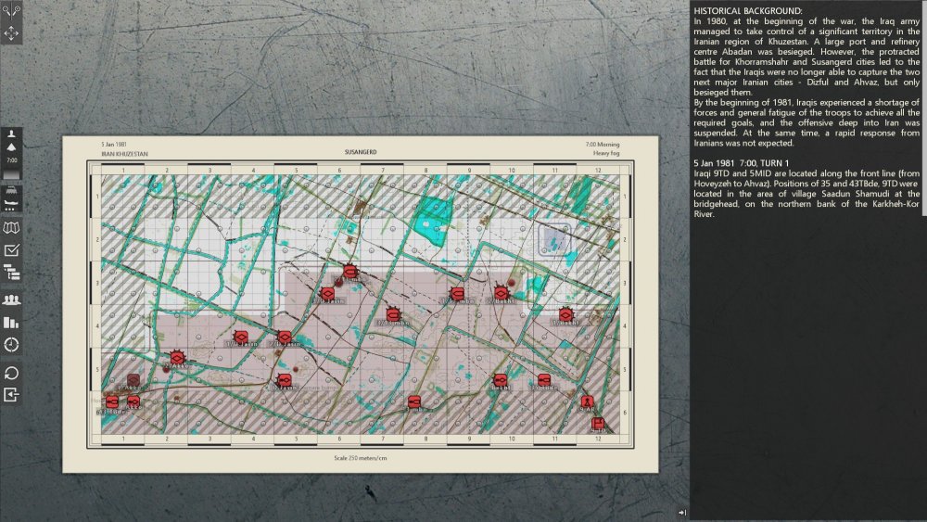Open the group of people icon
927x522 pixels.
pyautogui.click(x=12, y=299)
